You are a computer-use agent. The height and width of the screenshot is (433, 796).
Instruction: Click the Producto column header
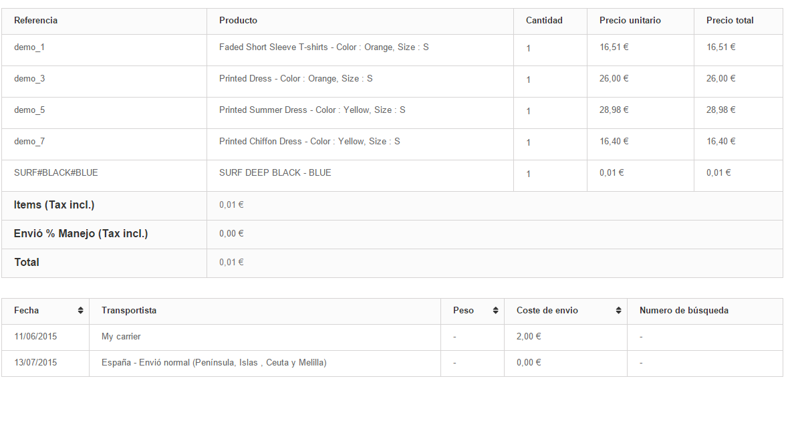[x=238, y=20]
